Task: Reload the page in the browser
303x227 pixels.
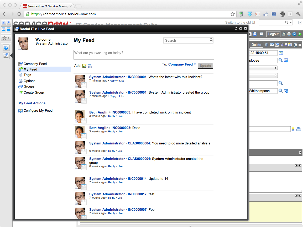Action: 19,14
